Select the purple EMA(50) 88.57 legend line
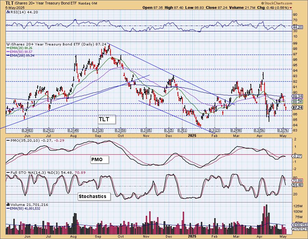The width and height of the screenshot is (308, 239). pyautogui.click(x=8, y=52)
